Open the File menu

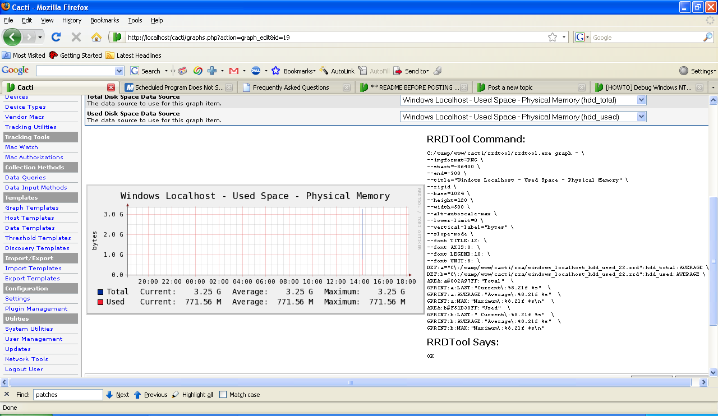pos(8,20)
